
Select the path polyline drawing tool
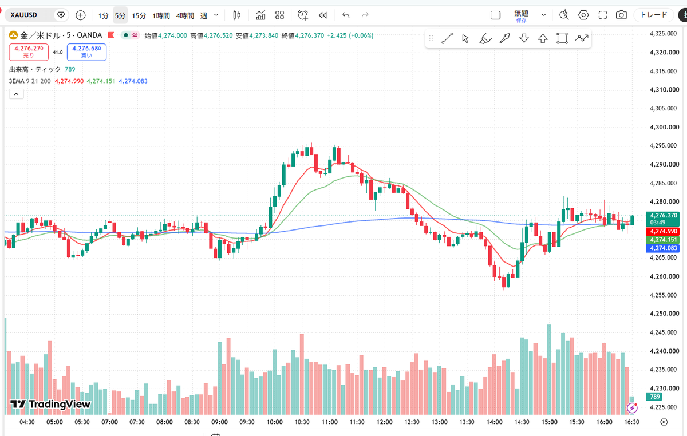582,38
